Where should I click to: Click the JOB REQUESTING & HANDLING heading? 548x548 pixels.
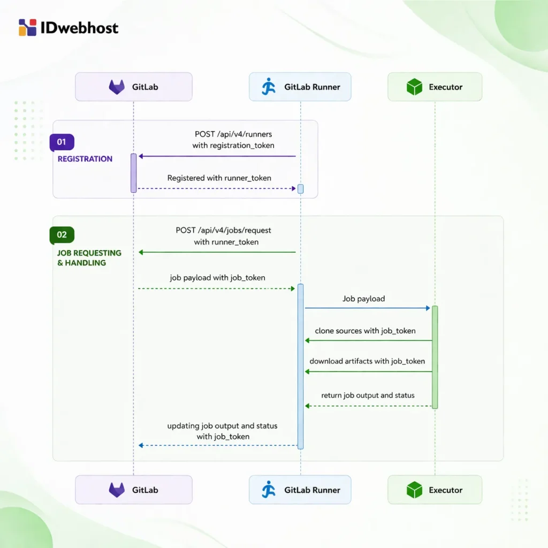pos(89,258)
